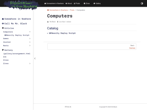Click the hourglass reading time icon
This screenshot has height=110, width=147.
point(58,22)
